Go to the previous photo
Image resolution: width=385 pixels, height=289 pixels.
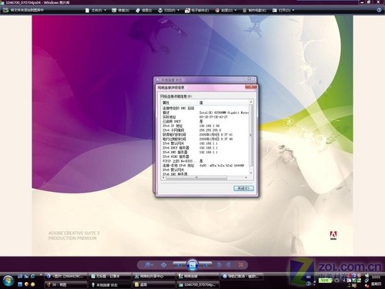(x=179, y=264)
